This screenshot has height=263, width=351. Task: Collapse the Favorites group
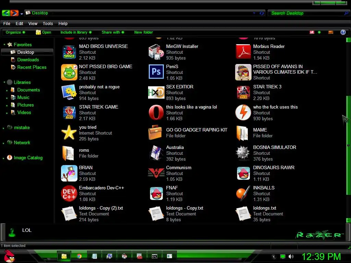point(4,45)
